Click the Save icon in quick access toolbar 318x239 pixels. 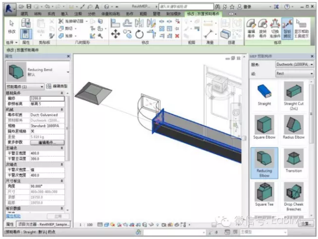click(x=29, y=7)
